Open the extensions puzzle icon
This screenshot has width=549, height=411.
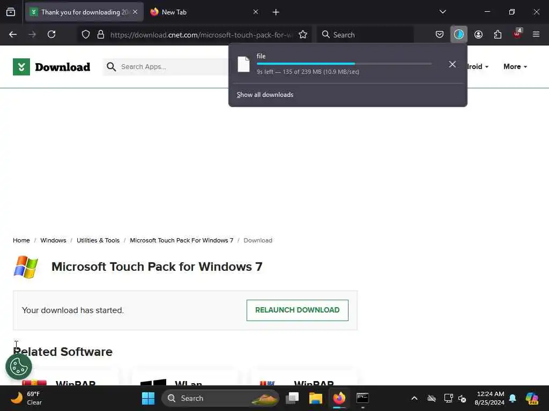[498, 34]
